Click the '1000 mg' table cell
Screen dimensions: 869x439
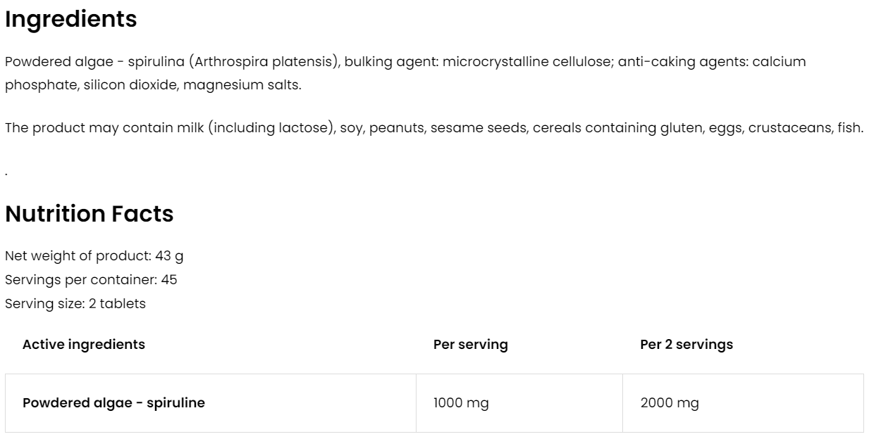click(x=461, y=403)
